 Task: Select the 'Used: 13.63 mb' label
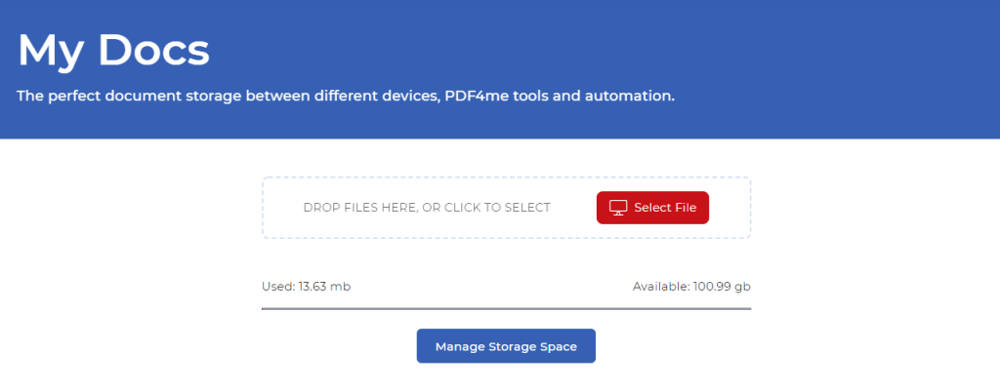pyautogui.click(x=306, y=287)
